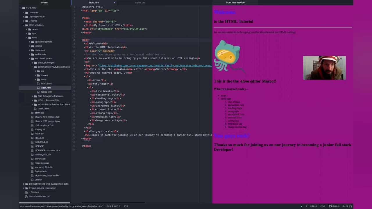Select chrome_200_percent.pak file

(47, 121)
